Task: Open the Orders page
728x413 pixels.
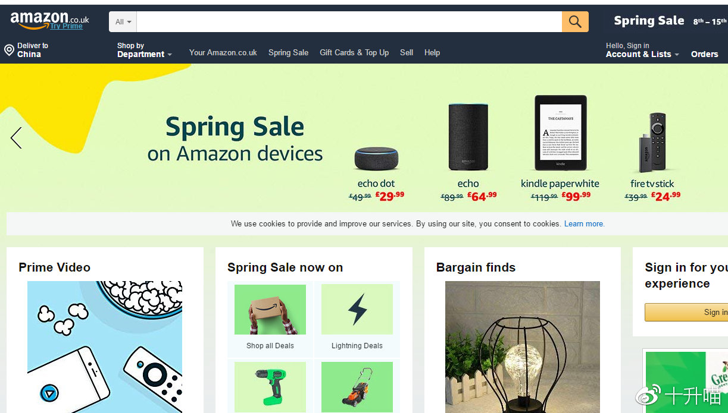Action: 705,54
